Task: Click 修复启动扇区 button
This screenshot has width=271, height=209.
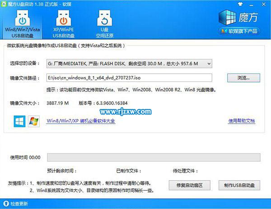Action: click(189, 186)
